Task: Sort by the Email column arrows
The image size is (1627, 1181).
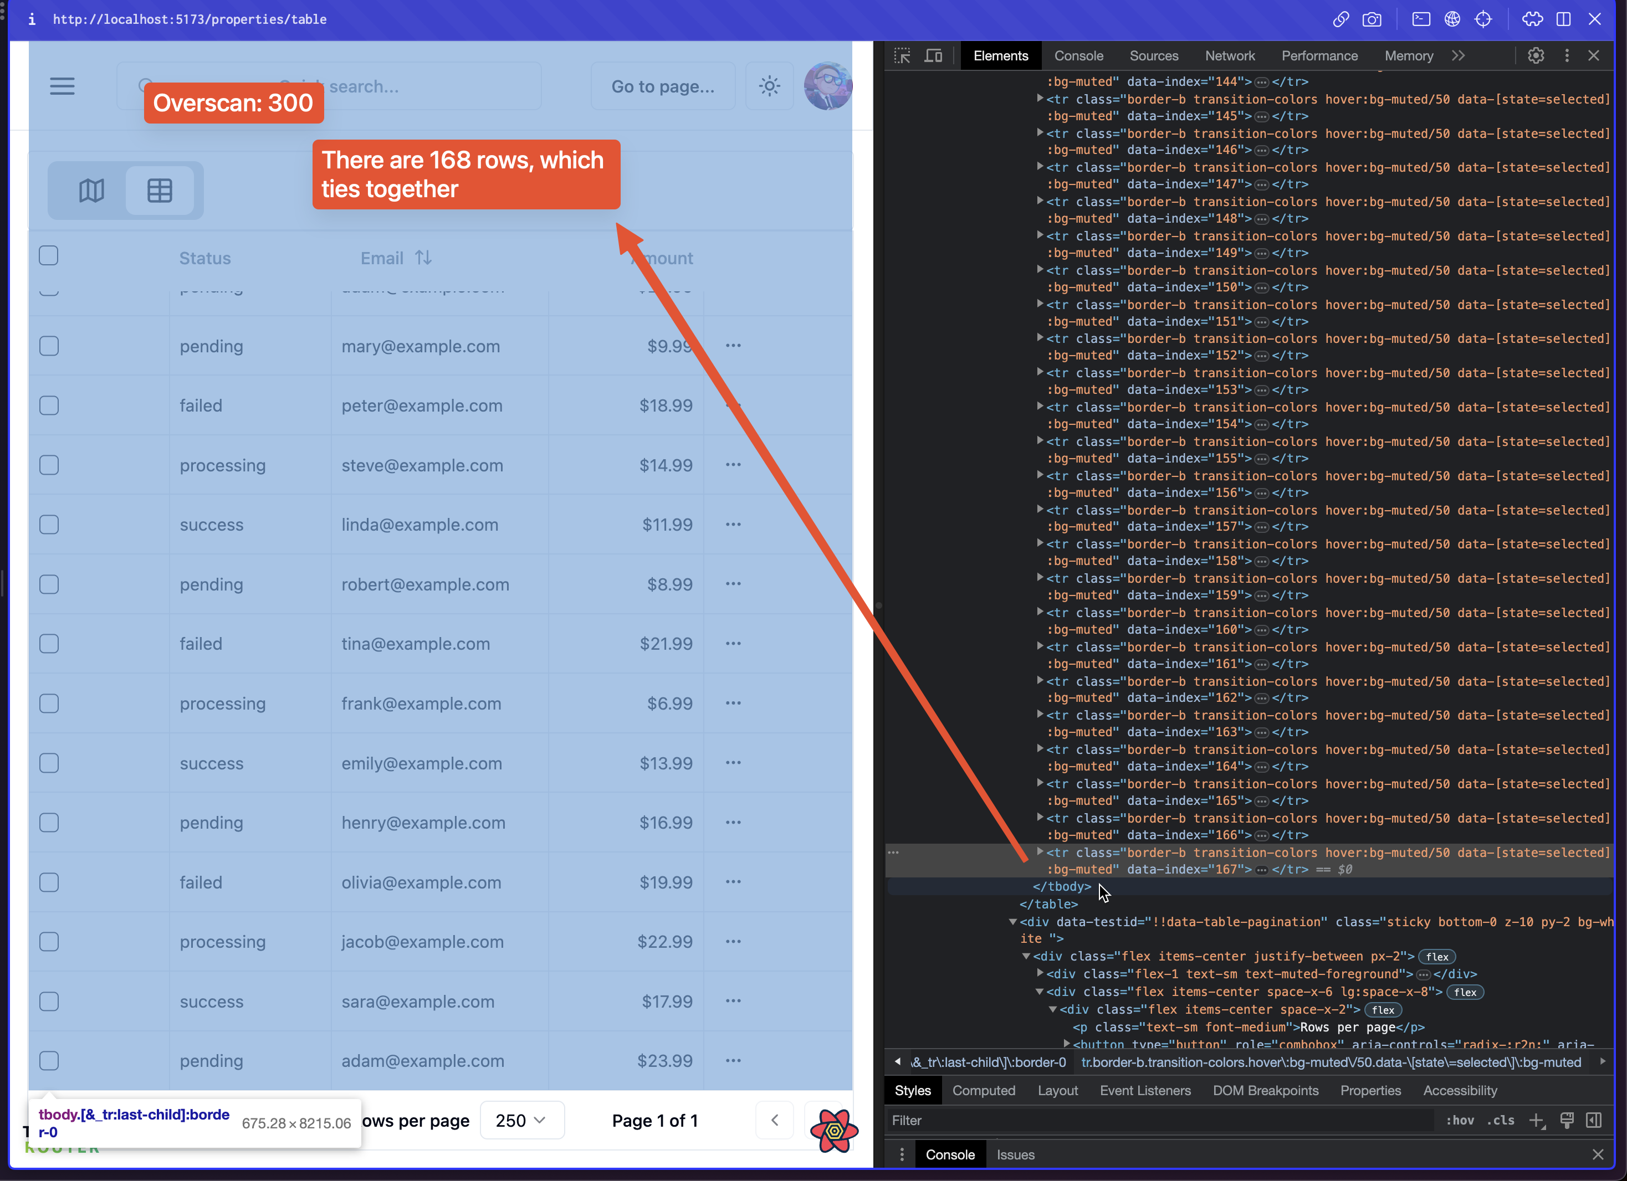Action: coord(423,258)
